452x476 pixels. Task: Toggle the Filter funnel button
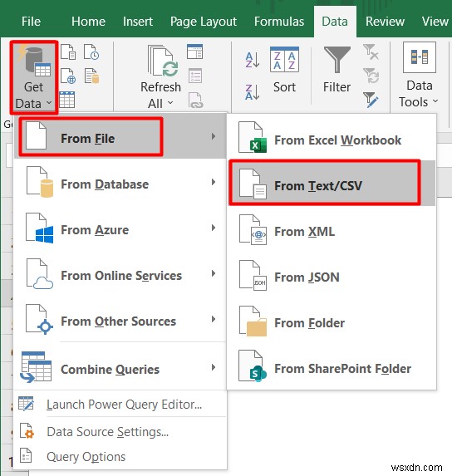(x=337, y=70)
